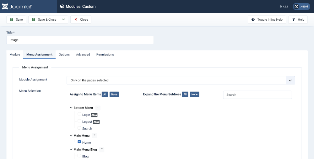This screenshot has height=159, width=314.
Task: Open the j423sd user menu
Action: click(301, 7)
